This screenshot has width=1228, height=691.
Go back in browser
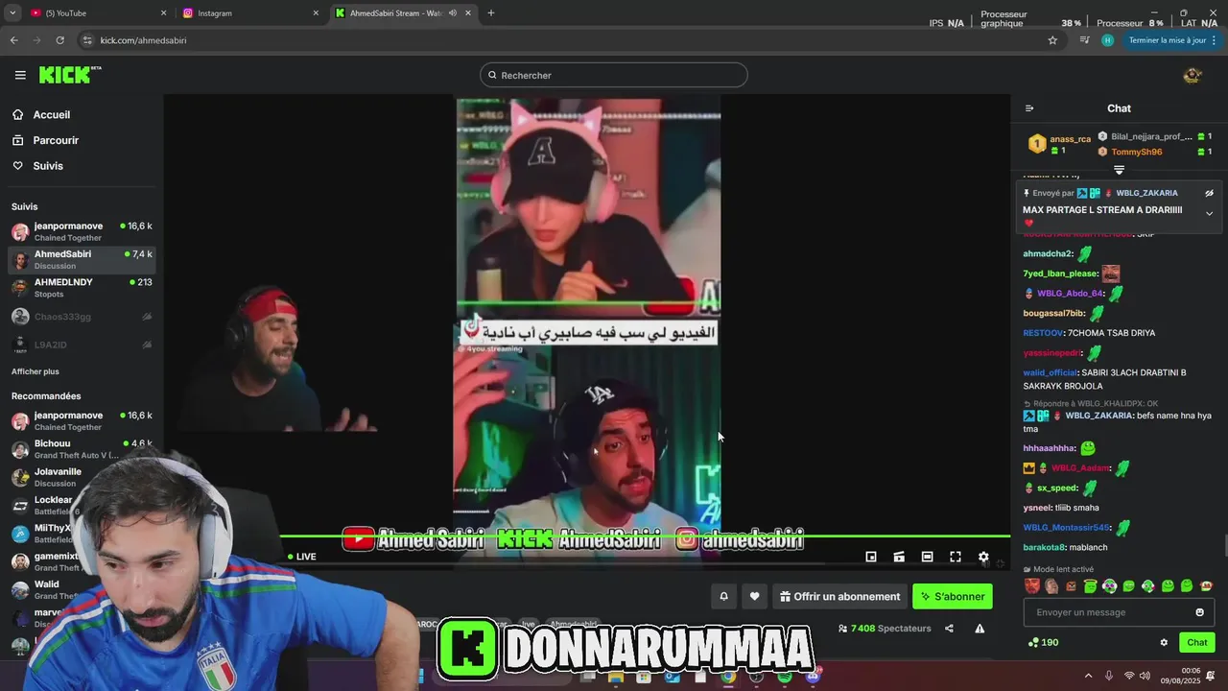tap(13, 40)
